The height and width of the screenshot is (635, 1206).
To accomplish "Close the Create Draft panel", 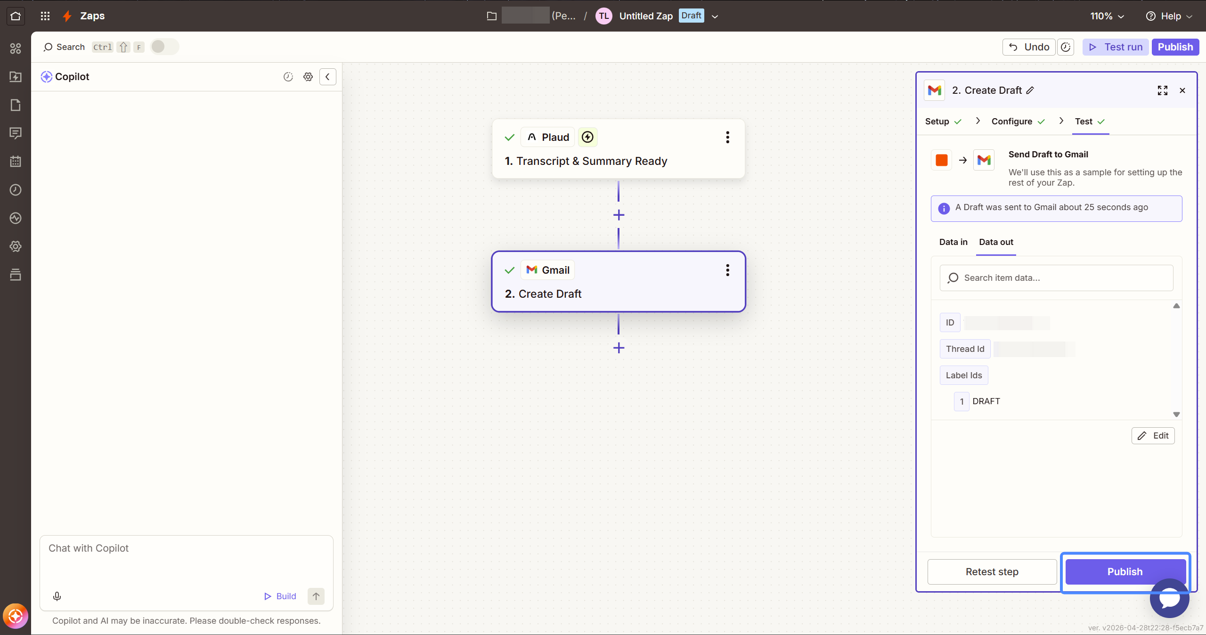I will [x=1182, y=90].
